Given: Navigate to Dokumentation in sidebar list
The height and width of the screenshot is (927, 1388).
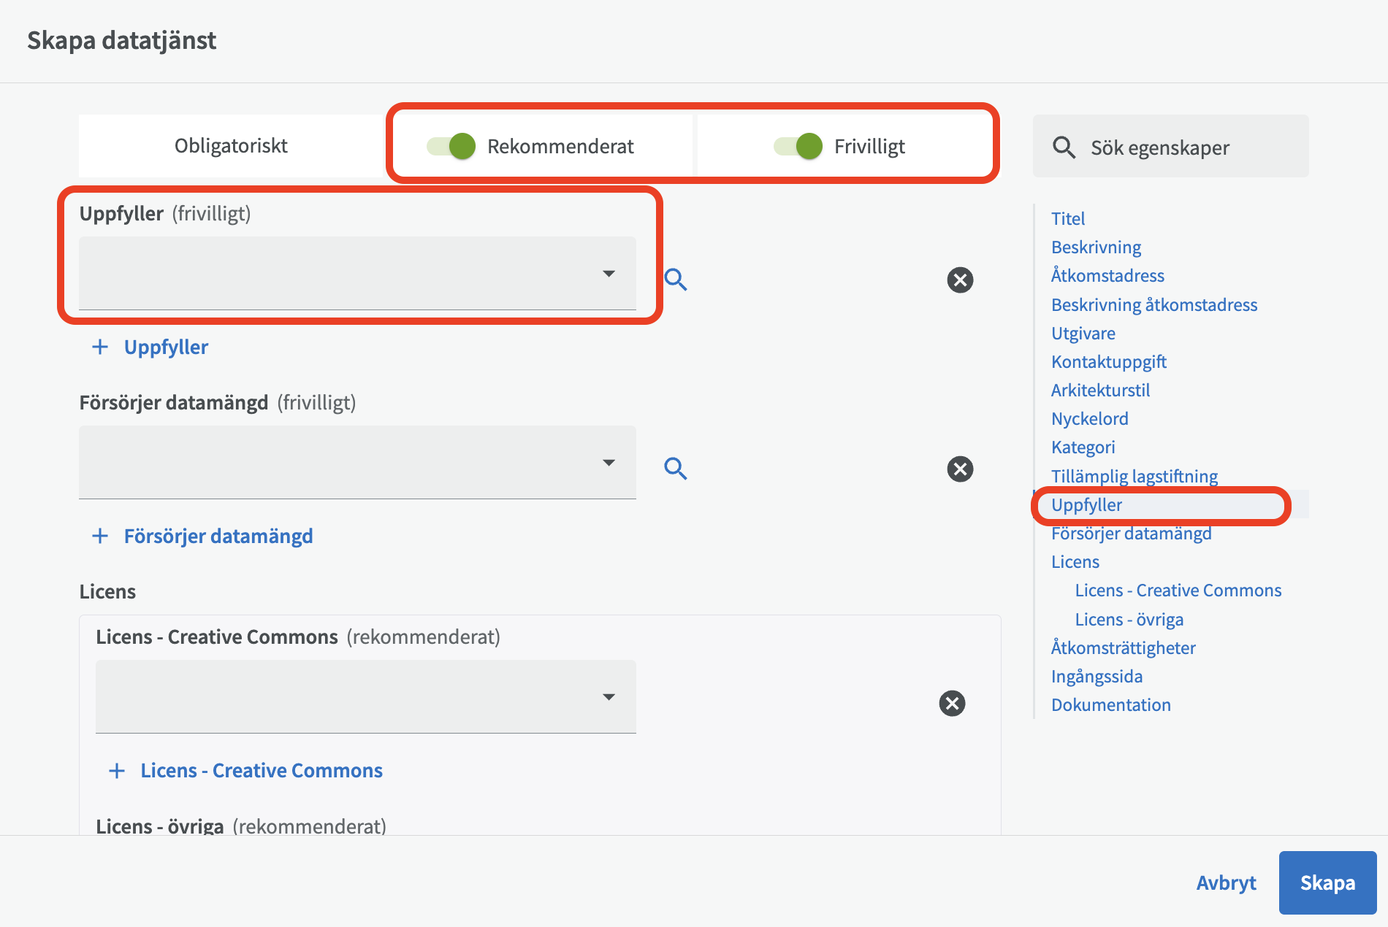Looking at the screenshot, I should [1110, 704].
